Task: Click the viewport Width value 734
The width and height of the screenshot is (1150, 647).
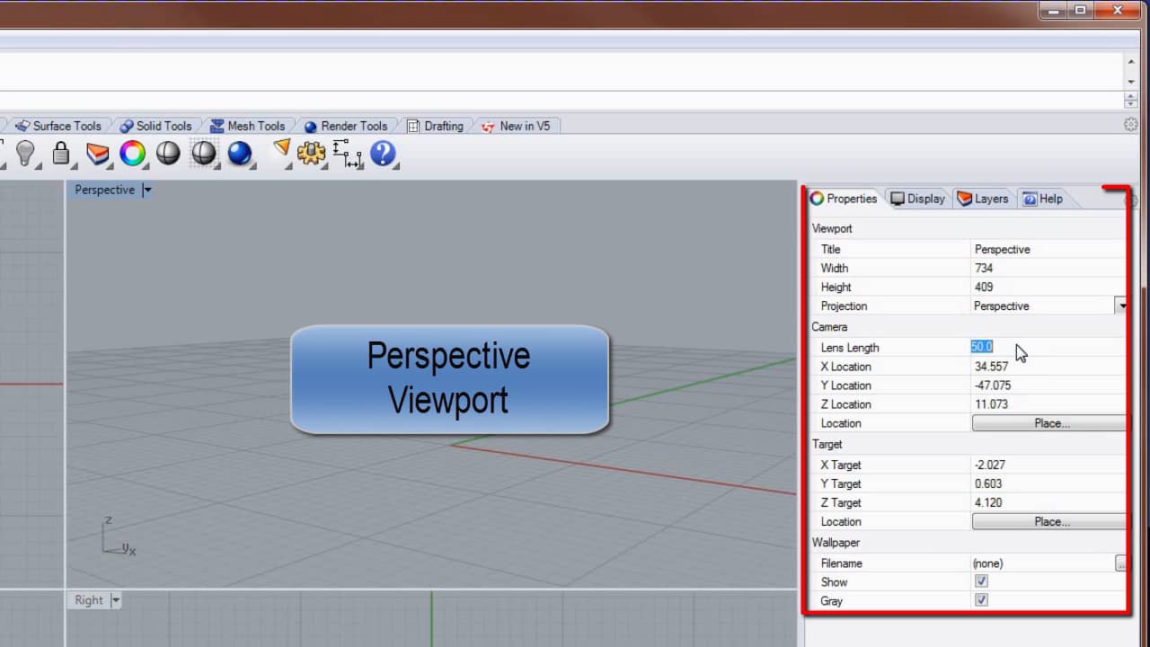Action: [x=983, y=269]
